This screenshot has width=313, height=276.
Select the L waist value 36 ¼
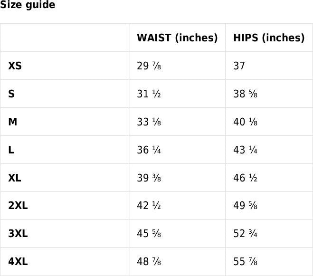pyautogui.click(x=149, y=150)
